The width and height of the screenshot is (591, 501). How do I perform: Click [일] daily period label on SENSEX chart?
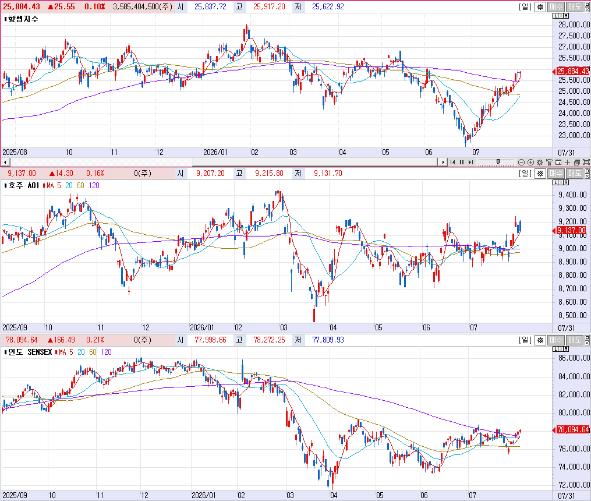[x=525, y=340]
